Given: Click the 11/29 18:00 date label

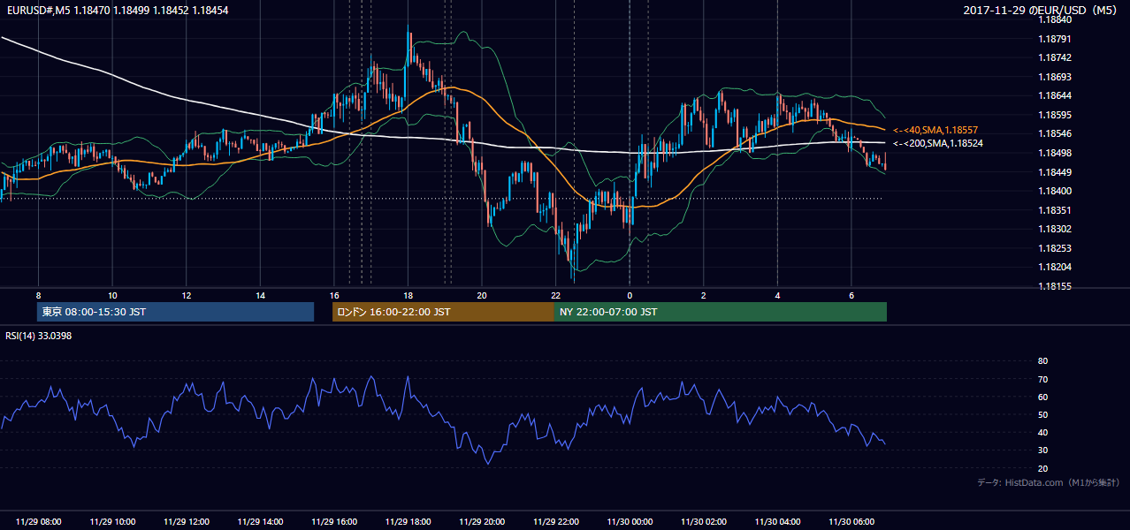Looking at the screenshot, I should tap(408, 522).
